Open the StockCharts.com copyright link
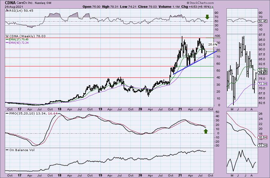The width and height of the screenshot is (270, 178). [x=200, y=3]
